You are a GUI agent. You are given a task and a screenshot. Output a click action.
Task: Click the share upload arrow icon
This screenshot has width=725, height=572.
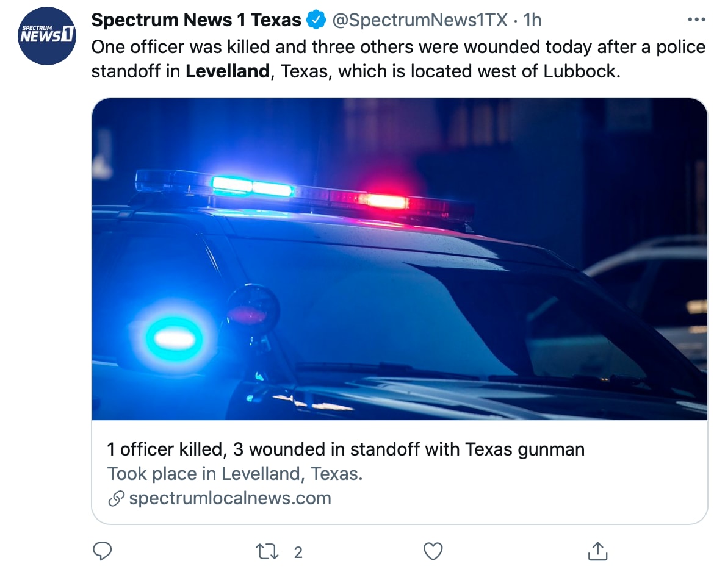tap(597, 552)
